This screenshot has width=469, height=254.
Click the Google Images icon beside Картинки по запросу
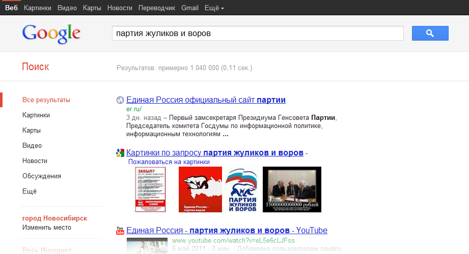[120, 153]
